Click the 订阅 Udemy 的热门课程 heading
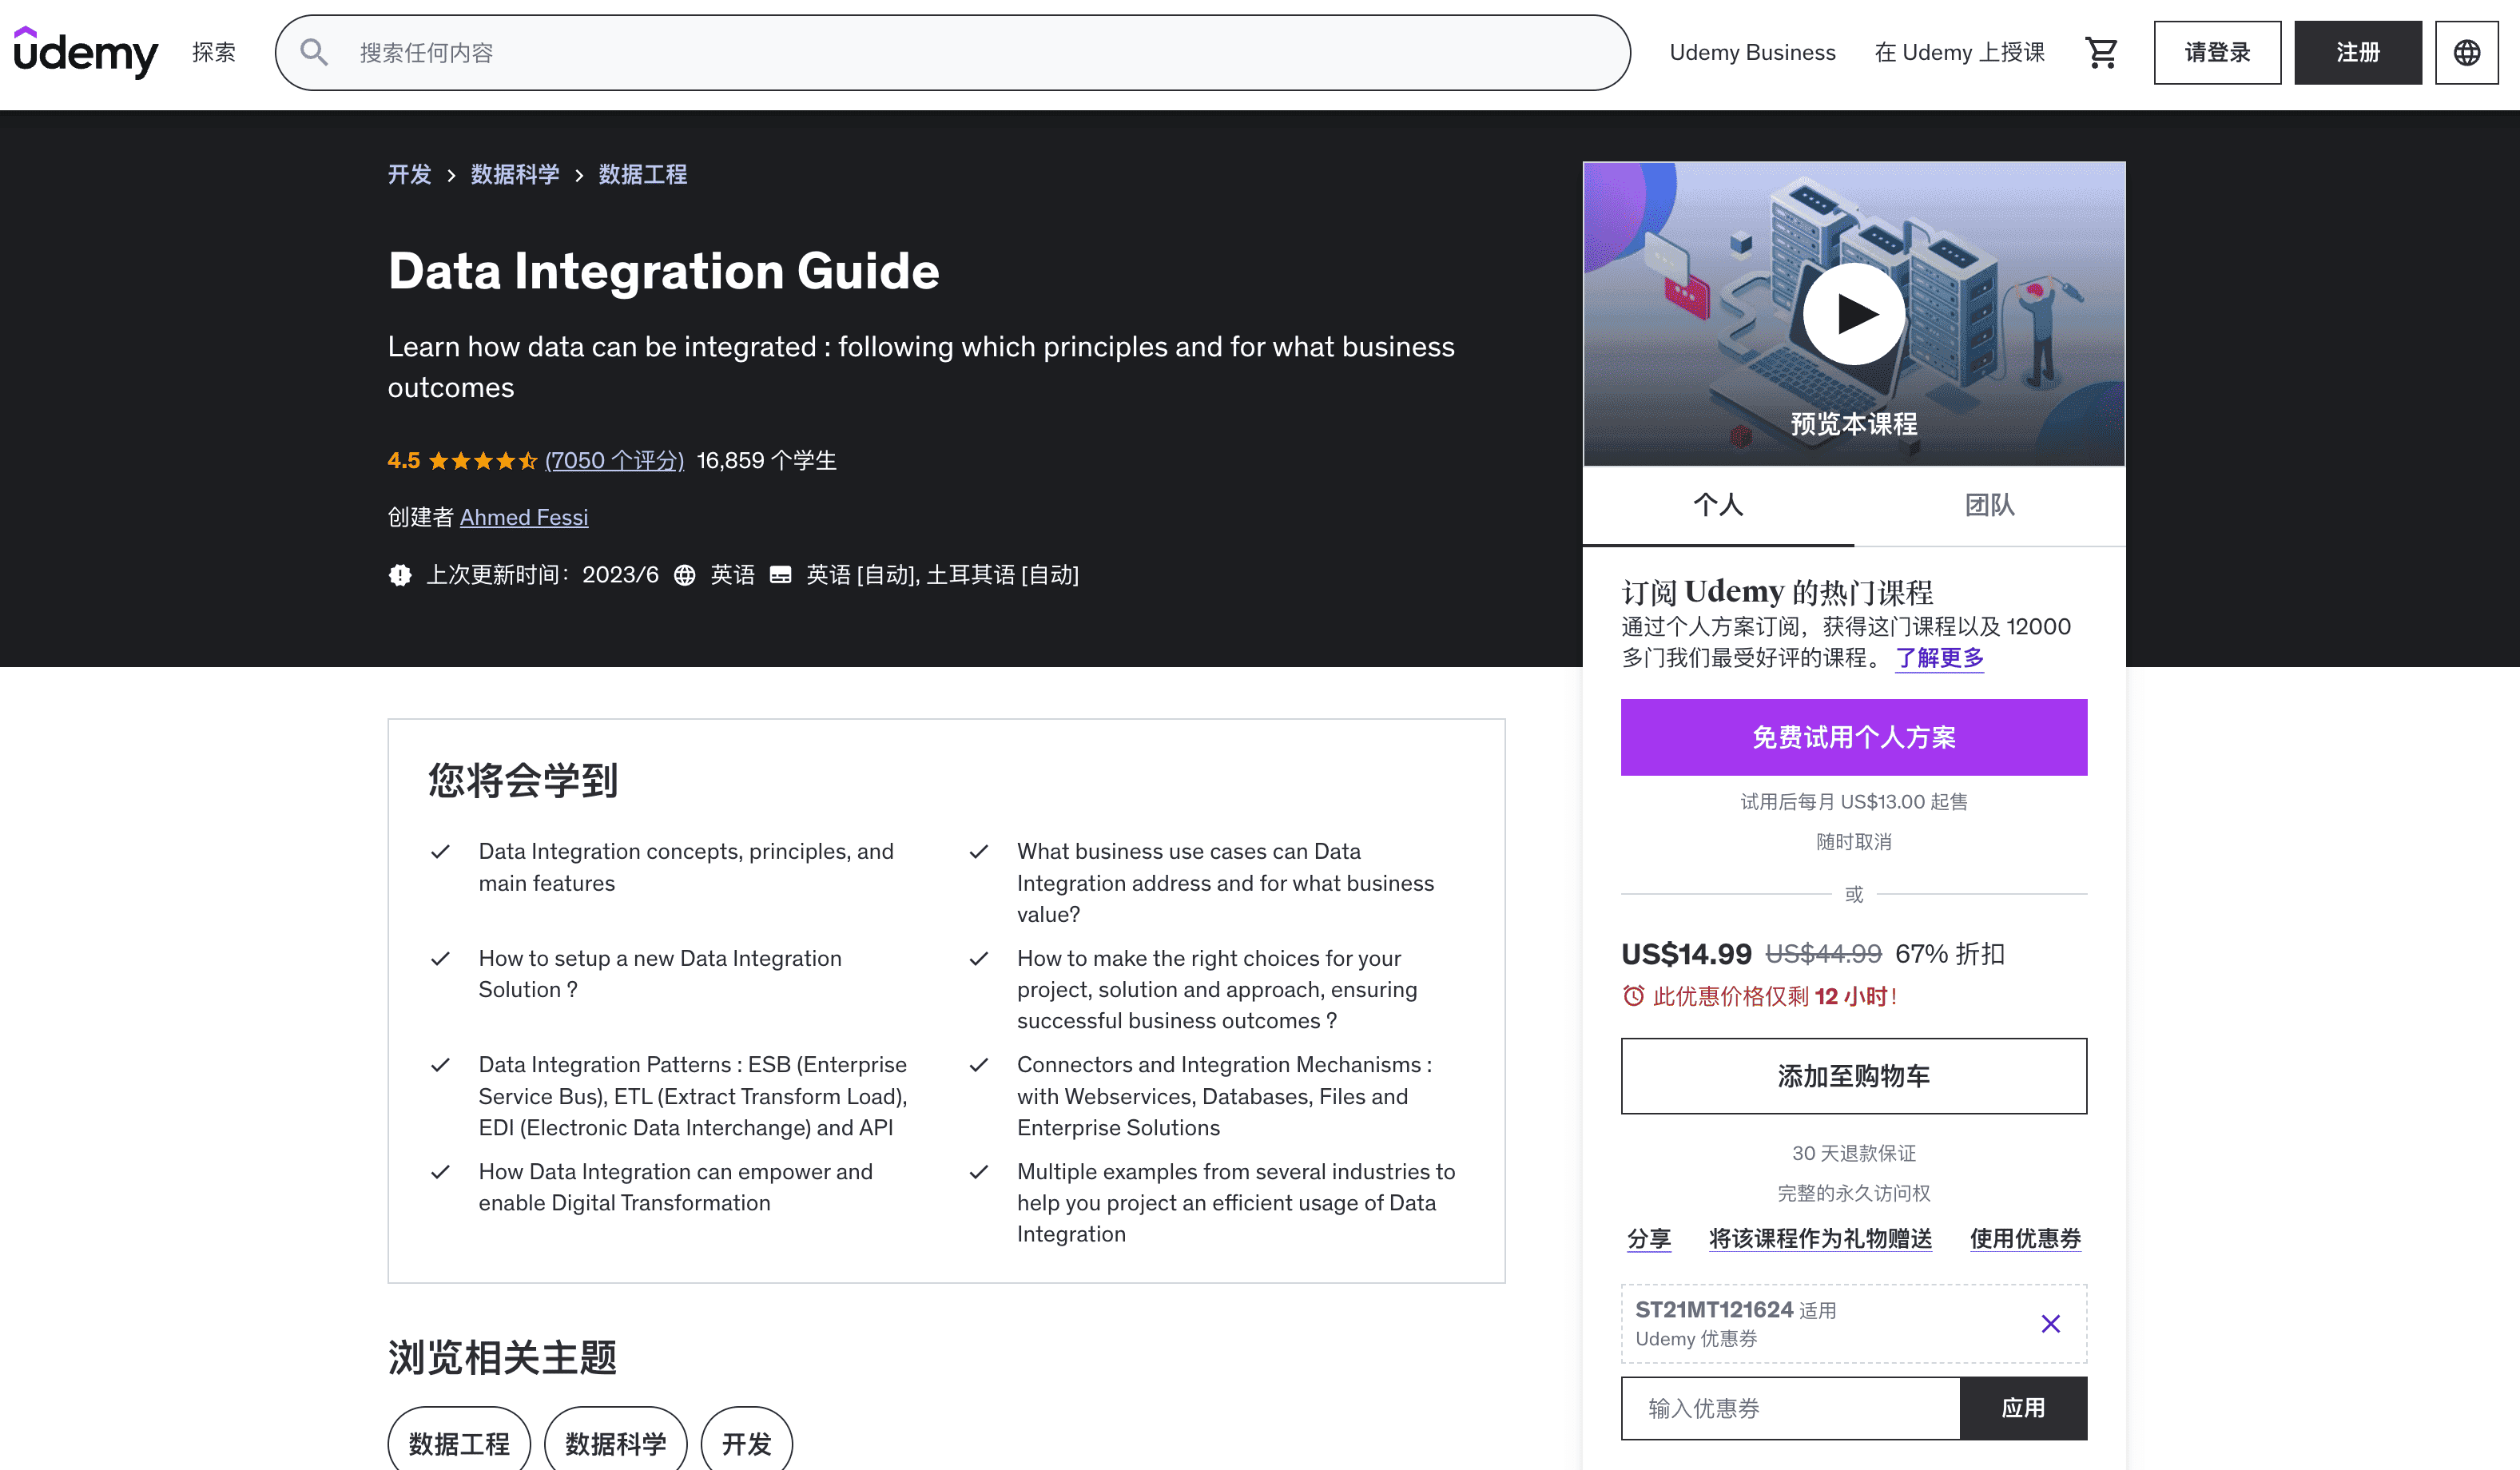This screenshot has height=1470, width=2520. (x=1776, y=592)
